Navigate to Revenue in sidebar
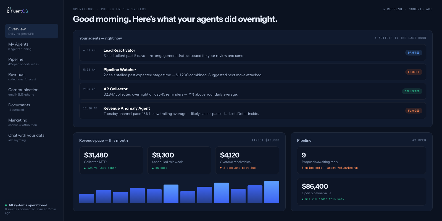Image resolution: width=442 pixels, height=221 pixels. pos(31,77)
